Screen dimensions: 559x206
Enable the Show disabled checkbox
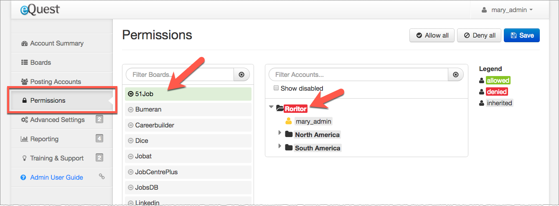(276, 88)
